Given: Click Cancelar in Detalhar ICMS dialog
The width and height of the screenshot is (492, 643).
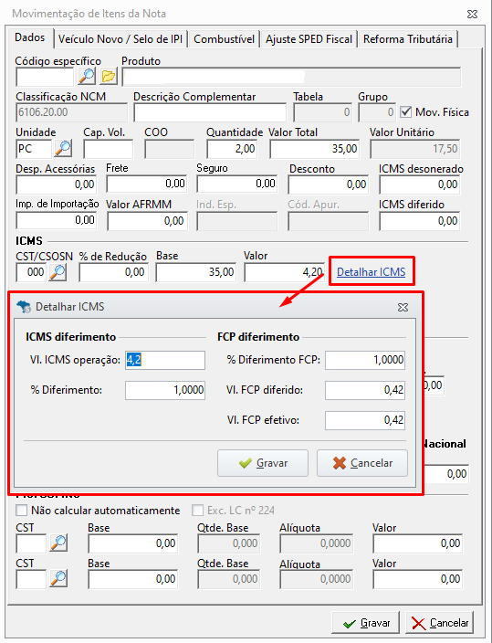Looking at the screenshot, I should (362, 463).
